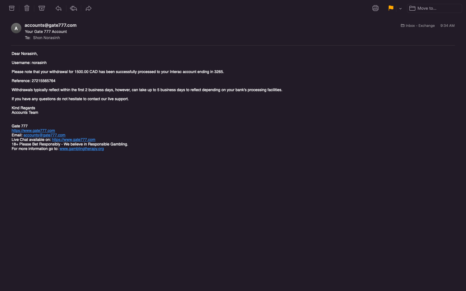Visit www.gamblingtherapy.org link
The height and width of the screenshot is (291, 466).
pyautogui.click(x=82, y=149)
